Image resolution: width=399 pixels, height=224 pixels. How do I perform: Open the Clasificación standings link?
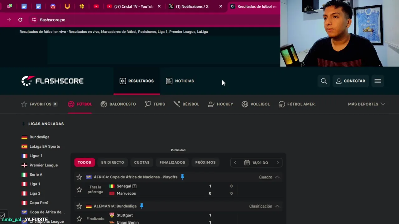pyautogui.click(x=261, y=206)
